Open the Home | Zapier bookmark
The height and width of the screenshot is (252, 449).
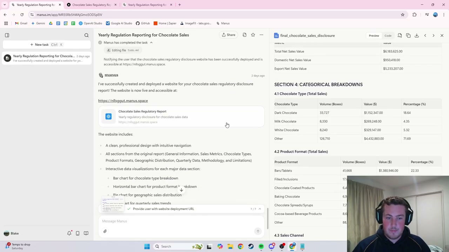[x=165, y=23]
